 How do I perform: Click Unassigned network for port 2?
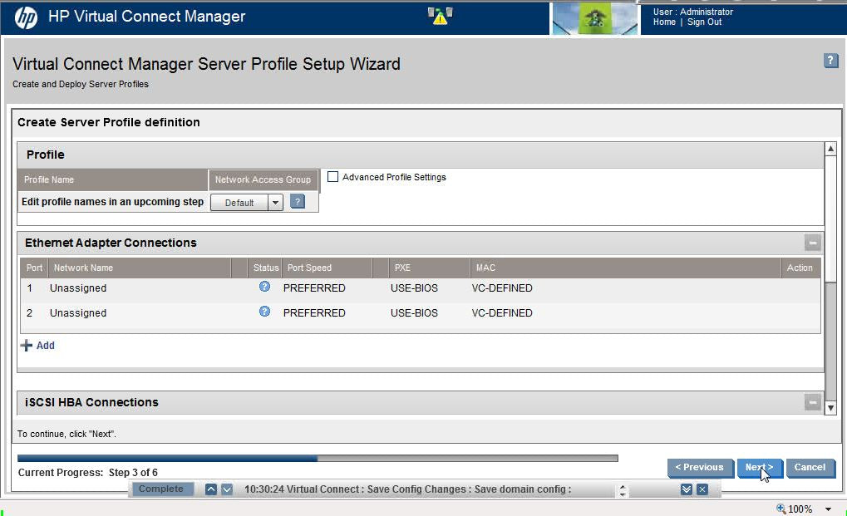[x=78, y=313]
